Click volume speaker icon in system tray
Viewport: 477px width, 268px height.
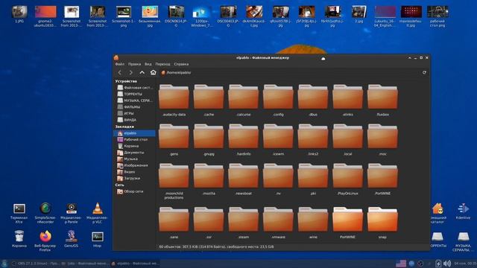(447, 264)
